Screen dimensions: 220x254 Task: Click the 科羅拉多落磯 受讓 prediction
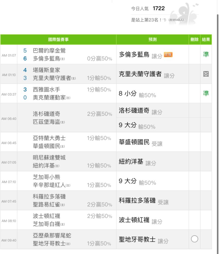[144, 201]
